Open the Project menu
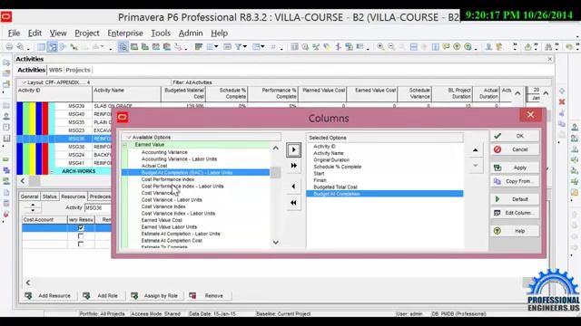Screen dimensions: 581x326 tap(87, 34)
